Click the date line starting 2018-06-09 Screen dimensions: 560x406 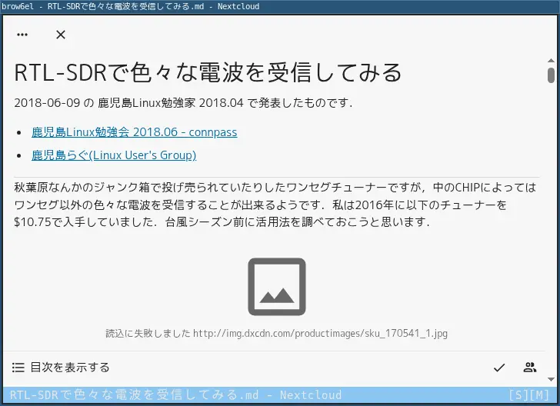pyautogui.click(x=183, y=103)
